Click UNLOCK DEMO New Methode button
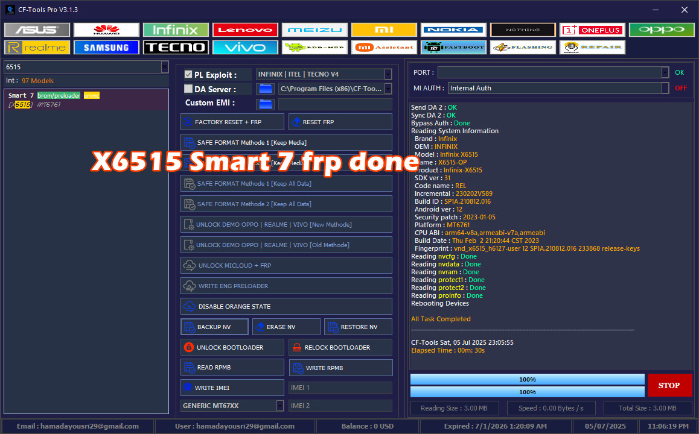This screenshot has width=699, height=434. [286, 224]
